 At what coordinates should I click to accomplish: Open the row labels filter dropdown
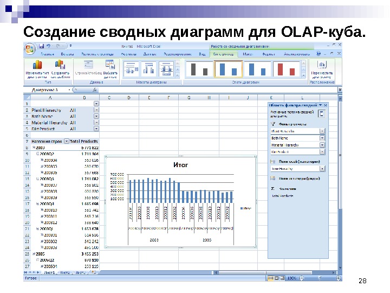[67, 141]
